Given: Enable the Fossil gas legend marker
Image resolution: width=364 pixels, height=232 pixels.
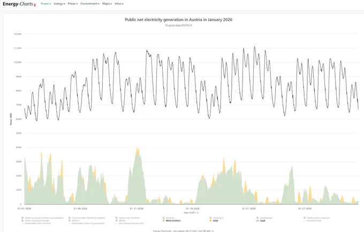Looking at the screenshot, I should click(x=216, y=218).
